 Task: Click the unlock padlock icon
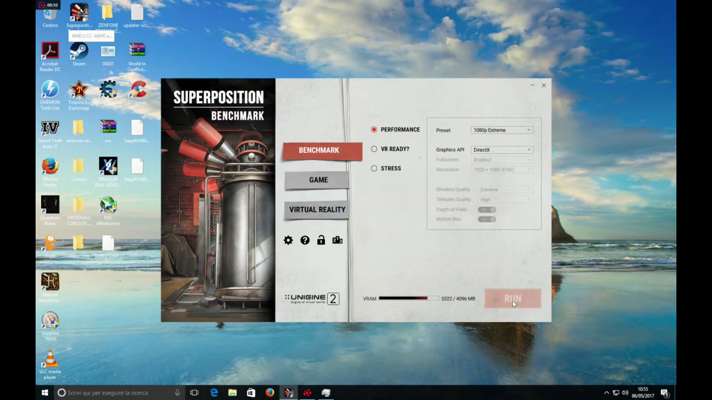(321, 240)
